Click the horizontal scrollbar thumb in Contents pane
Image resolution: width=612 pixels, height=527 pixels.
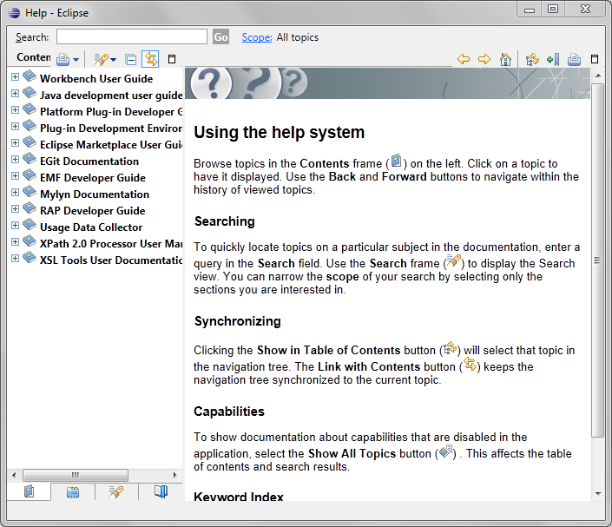76,475
